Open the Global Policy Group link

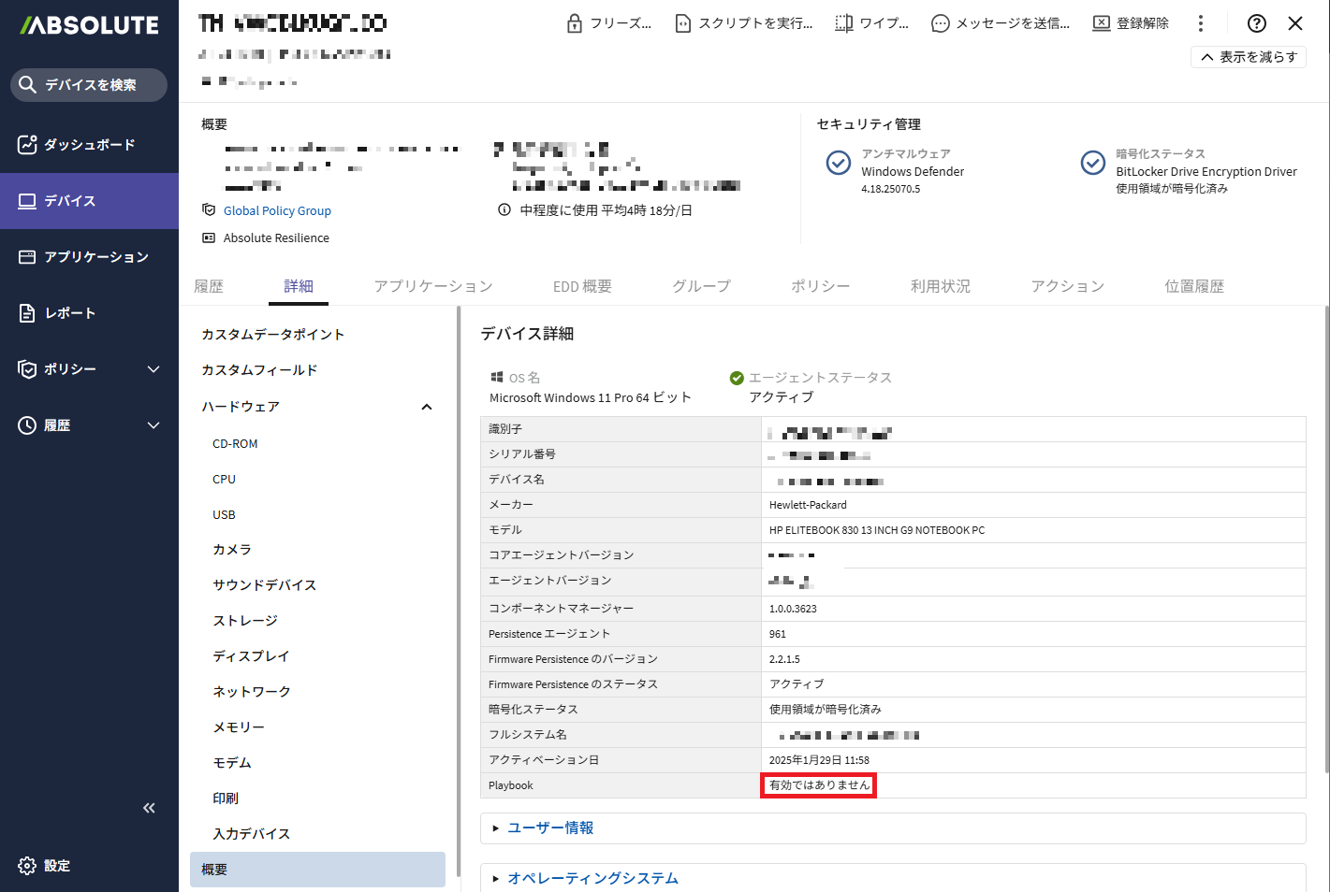point(277,211)
